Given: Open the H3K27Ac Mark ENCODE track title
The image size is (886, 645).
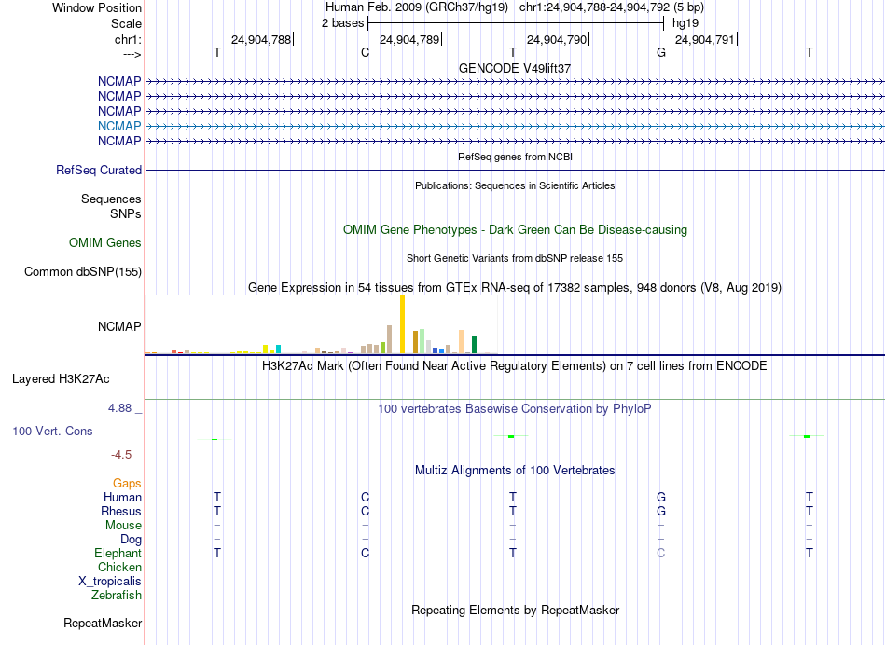Looking at the screenshot, I should 515,366.
